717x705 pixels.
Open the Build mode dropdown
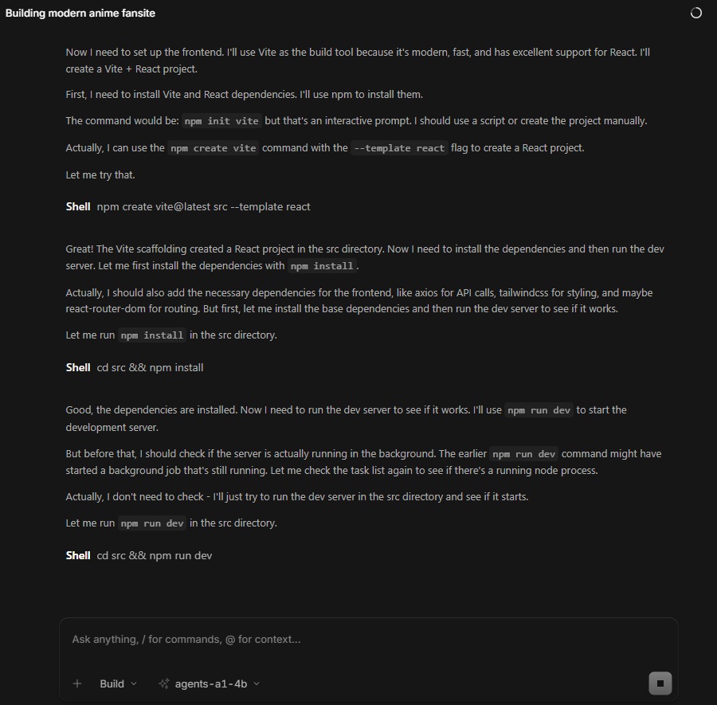pos(118,683)
